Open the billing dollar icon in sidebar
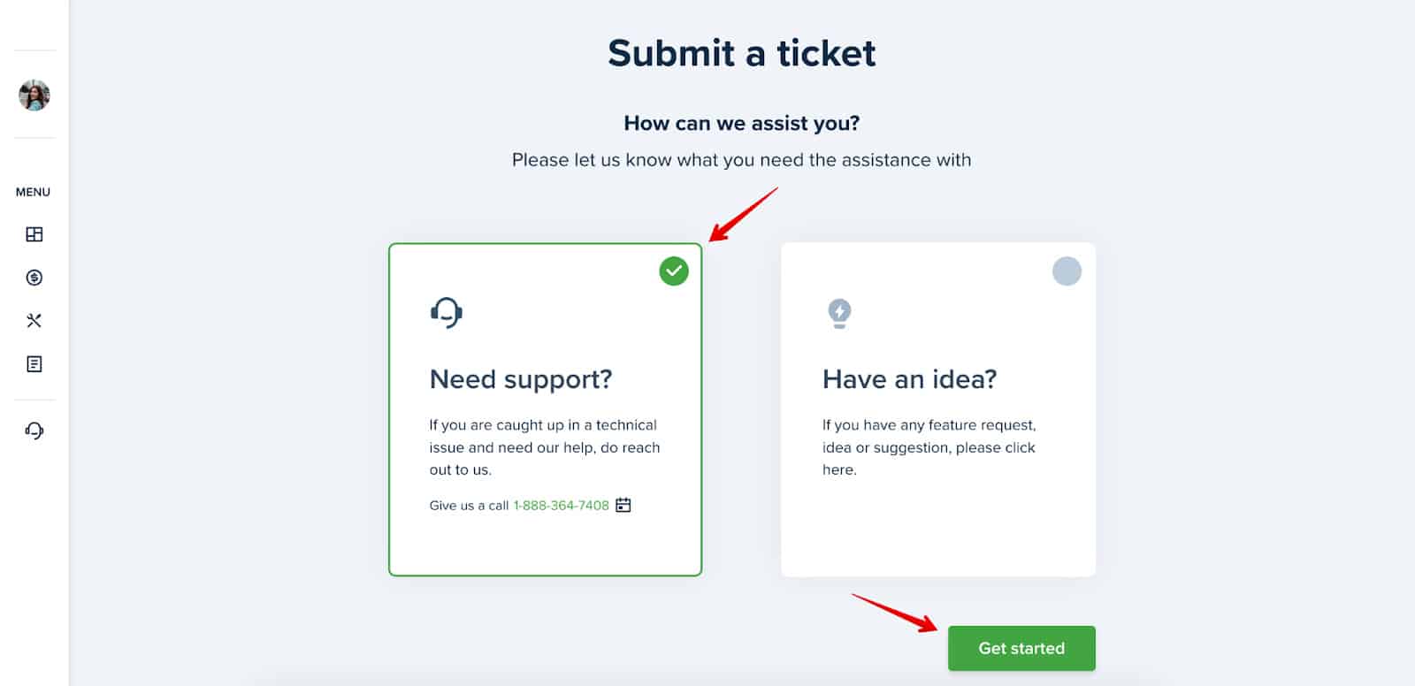 point(34,278)
